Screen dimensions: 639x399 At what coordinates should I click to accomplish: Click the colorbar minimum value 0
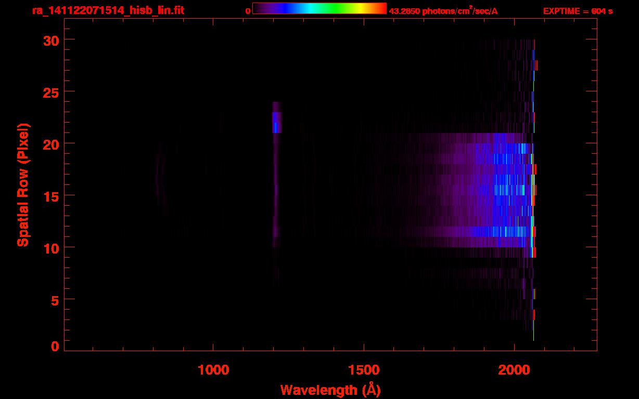click(248, 11)
